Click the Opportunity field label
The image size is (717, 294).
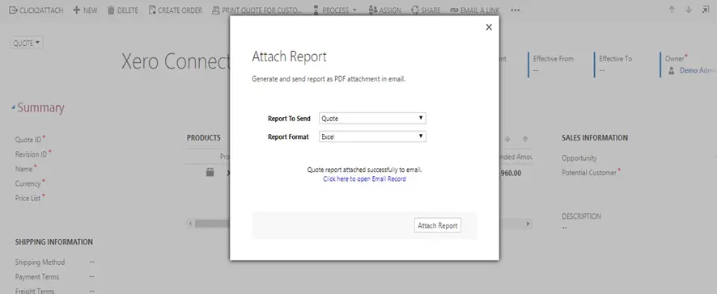(579, 158)
